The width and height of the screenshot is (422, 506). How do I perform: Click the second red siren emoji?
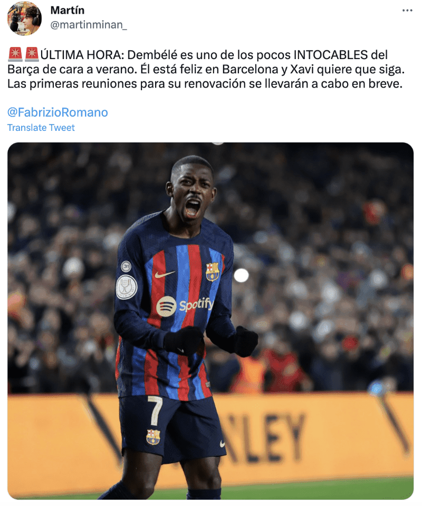[32, 54]
